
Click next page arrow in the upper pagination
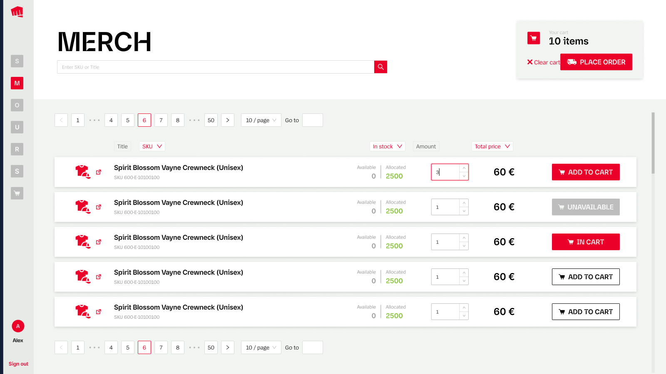(228, 120)
